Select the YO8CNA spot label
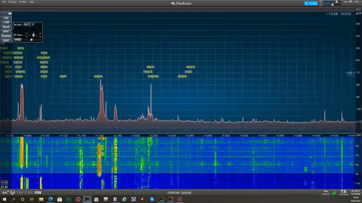 coord(153,77)
